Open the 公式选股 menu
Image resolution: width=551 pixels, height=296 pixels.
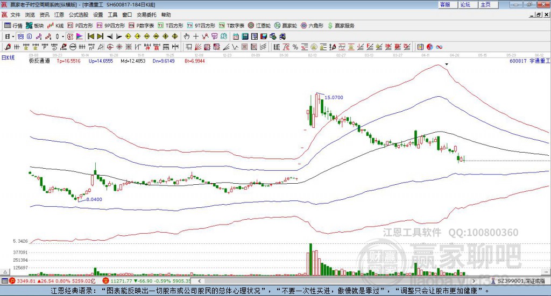click(79, 15)
